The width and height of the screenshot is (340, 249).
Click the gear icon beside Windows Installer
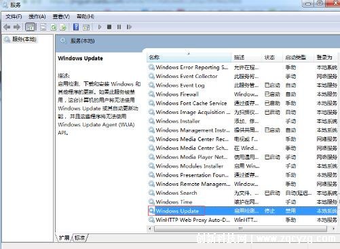pyautogui.click(x=151, y=121)
